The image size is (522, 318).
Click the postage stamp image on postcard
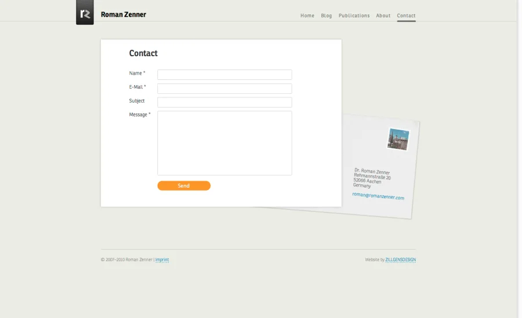pyautogui.click(x=398, y=140)
